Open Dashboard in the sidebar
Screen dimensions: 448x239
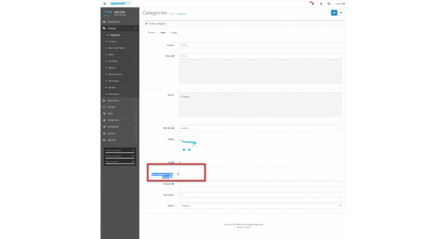120,21
